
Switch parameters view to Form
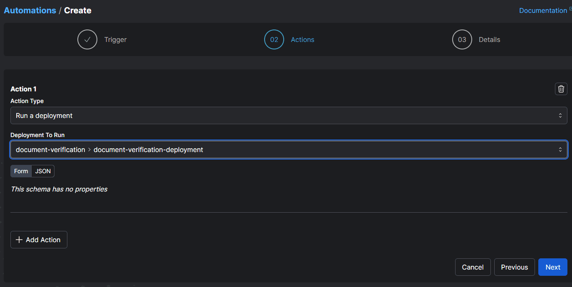pyautogui.click(x=21, y=171)
